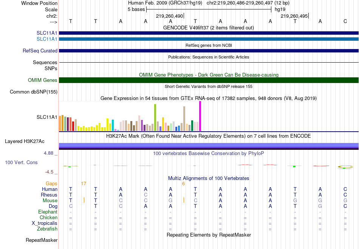Select the SNPs track label
The height and width of the screenshot is (249, 359).
(51, 68)
